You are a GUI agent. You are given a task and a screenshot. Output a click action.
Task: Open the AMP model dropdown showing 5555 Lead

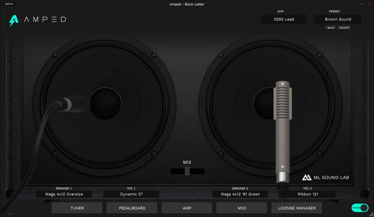[x=284, y=19]
